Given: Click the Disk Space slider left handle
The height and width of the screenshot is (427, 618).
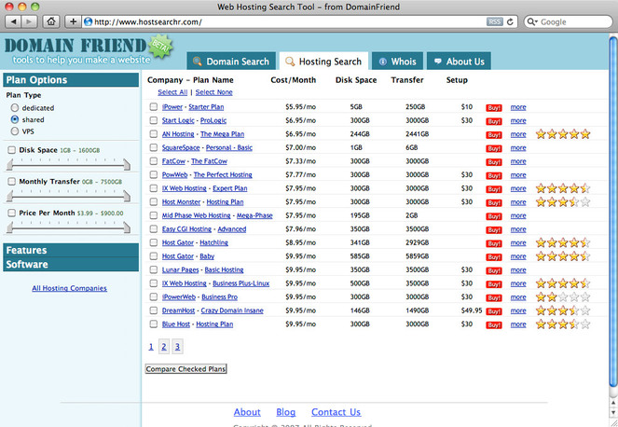Looking at the screenshot, I should [x=9, y=164].
